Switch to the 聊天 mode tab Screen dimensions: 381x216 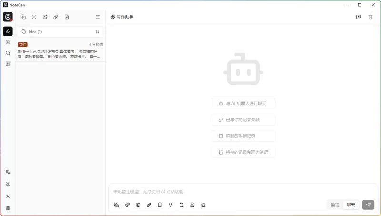[351, 205]
